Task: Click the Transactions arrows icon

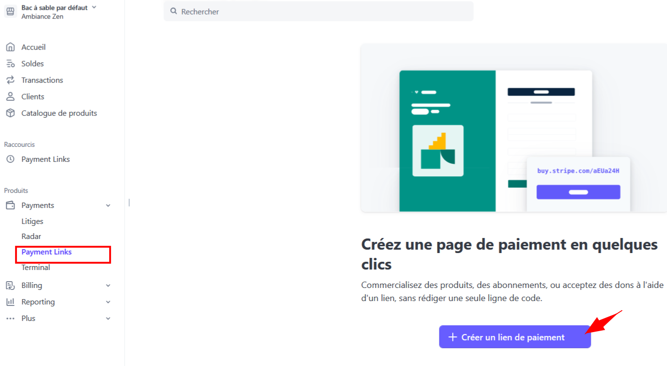Action: (10, 80)
